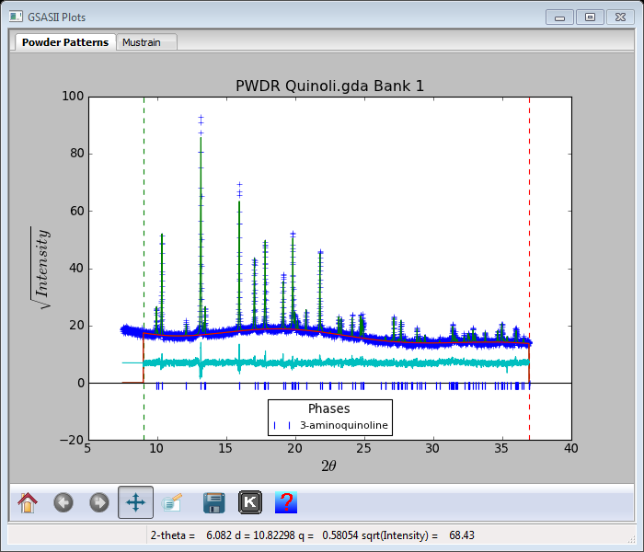Click y-axis tick label 80
This screenshot has height=552, width=644.
(76, 154)
